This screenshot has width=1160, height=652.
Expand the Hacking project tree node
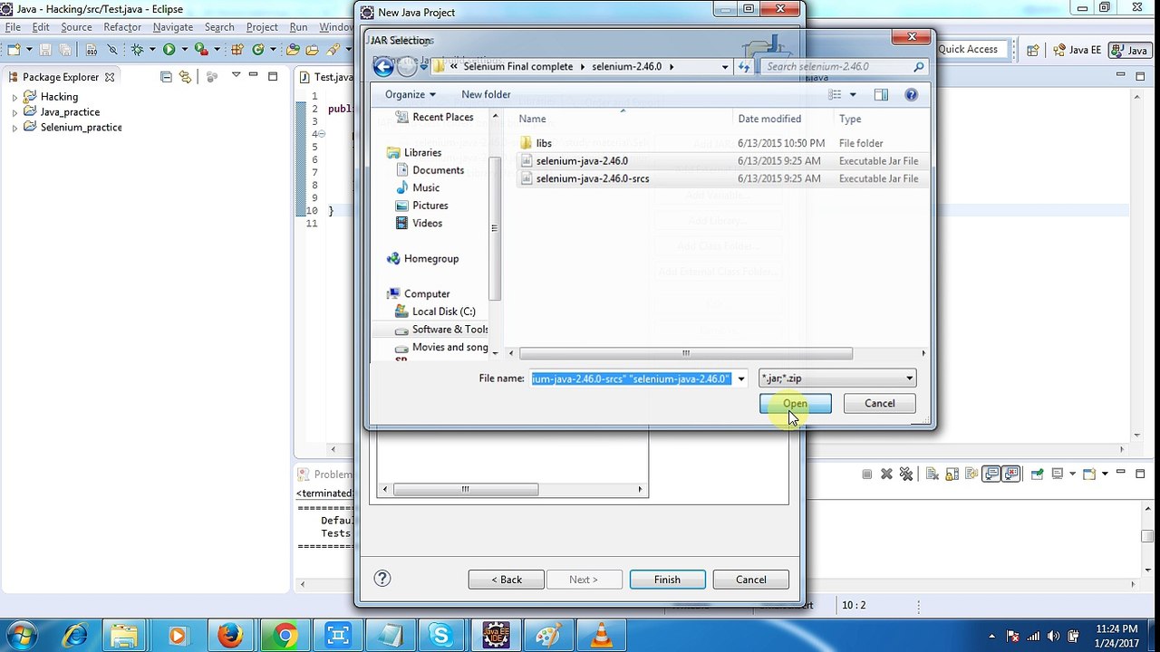coord(14,97)
